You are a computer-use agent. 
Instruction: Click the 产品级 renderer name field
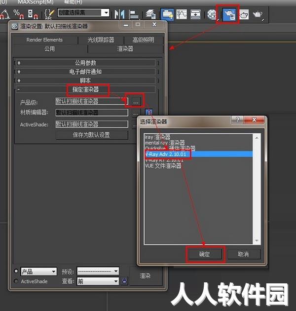92,101
